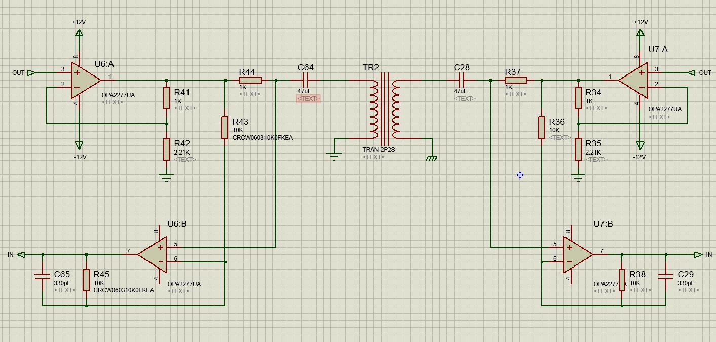Image resolution: width=716 pixels, height=342 pixels.
Task: Select the U6:A op-amp symbol
Action: click(85, 80)
